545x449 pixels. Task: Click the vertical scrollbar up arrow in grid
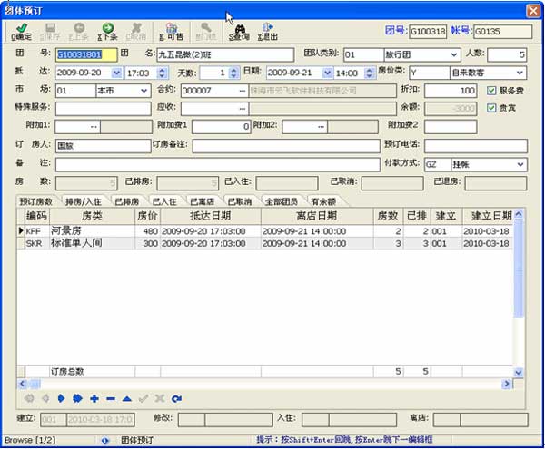[519, 214]
